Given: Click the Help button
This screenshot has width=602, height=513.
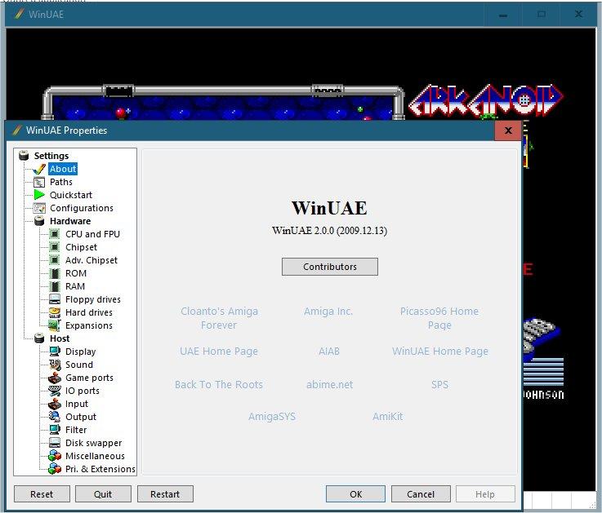Looking at the screenshot, I should [485, 494].
